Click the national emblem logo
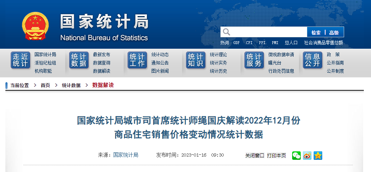 coord(35,27)
